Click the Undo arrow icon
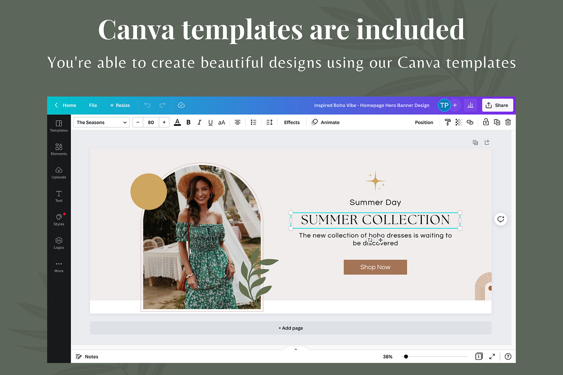The image size is (563, 375). point(147,105)
